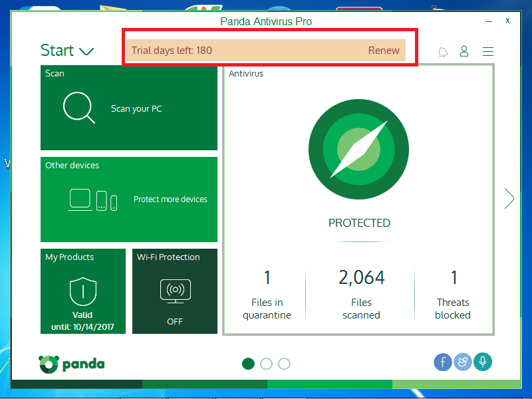Select Protect more devices tile
The width and height of the screenshot is (532, 399).
(129, 199)
